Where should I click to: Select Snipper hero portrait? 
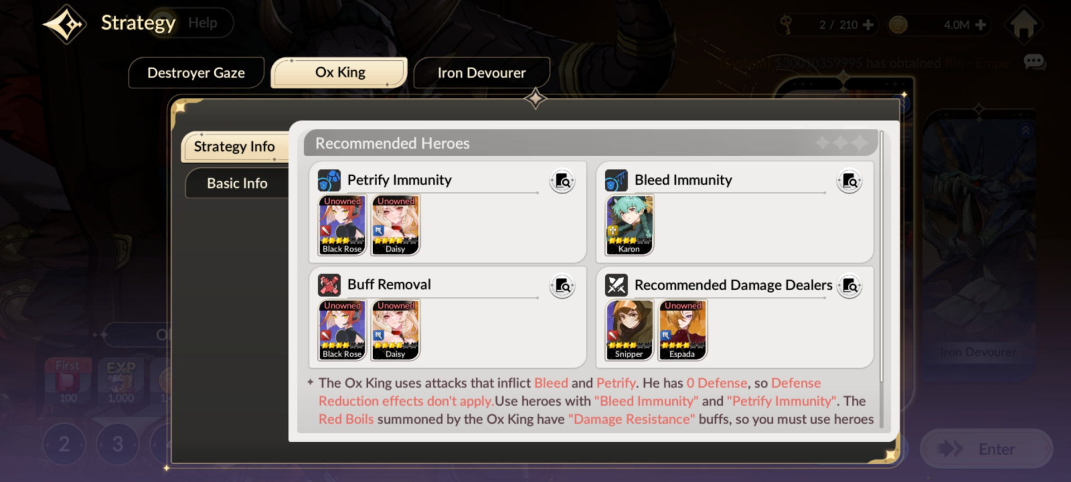point(629,330)
